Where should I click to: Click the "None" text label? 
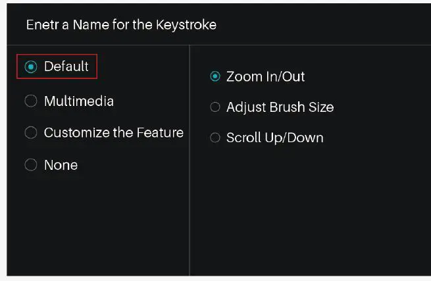61,165
